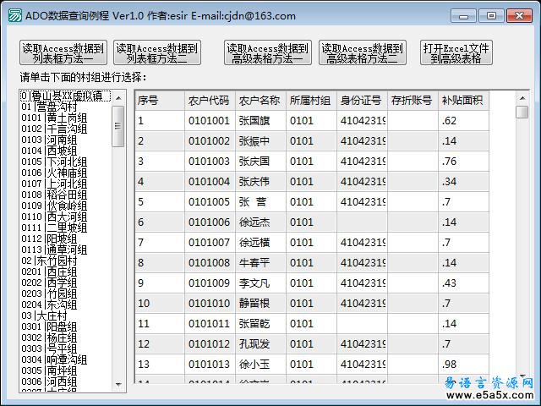Click the application icon in the title bar
Screen dimensions: 541x406
click(10, 15)
